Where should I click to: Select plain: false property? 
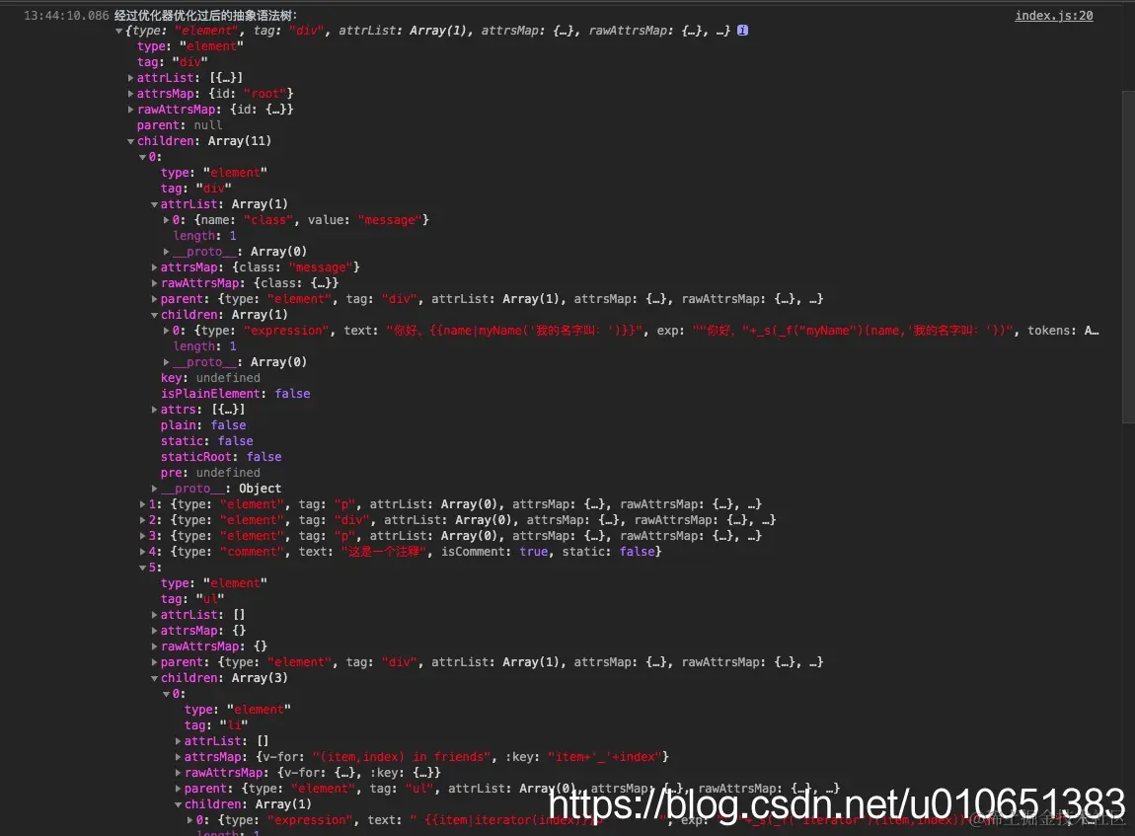click(x=203, y=425)
